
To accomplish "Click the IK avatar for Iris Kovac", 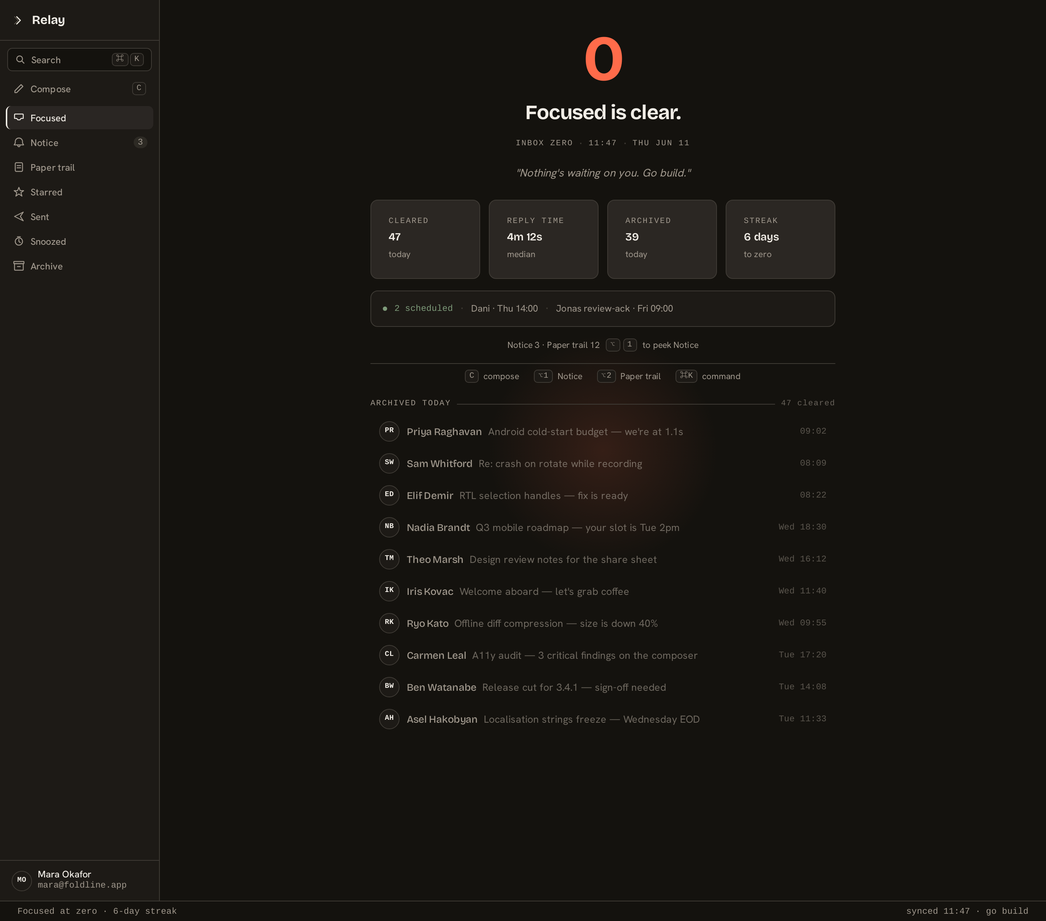I will point(389,591).
